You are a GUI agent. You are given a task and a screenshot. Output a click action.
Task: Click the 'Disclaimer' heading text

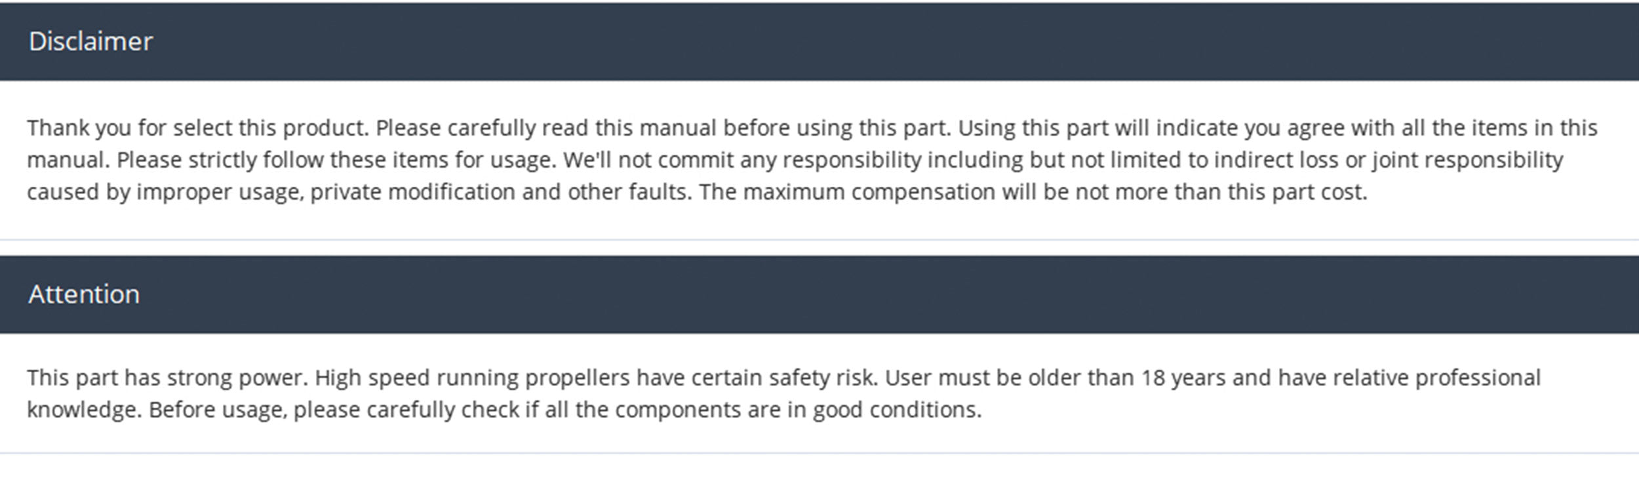point(90,42)
